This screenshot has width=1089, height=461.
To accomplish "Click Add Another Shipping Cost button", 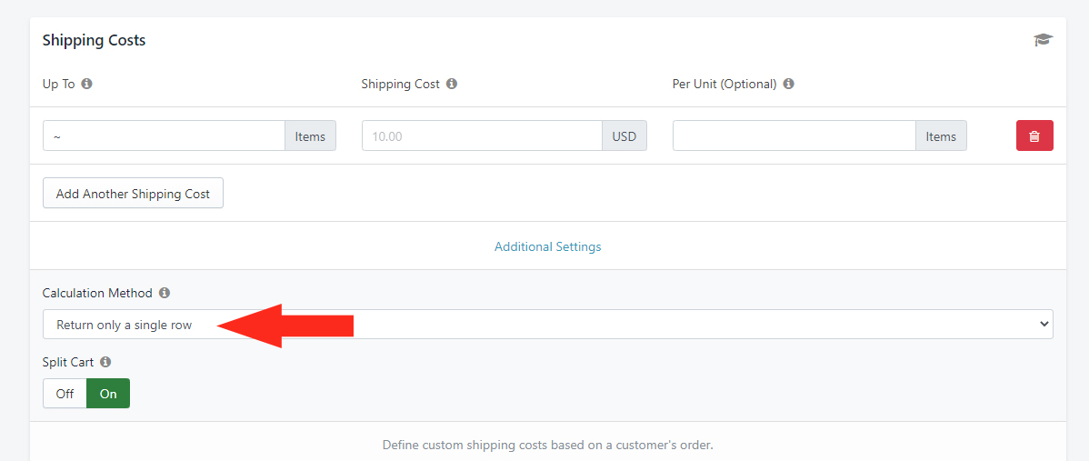I will pyautogui.click(x=133, y=194).
